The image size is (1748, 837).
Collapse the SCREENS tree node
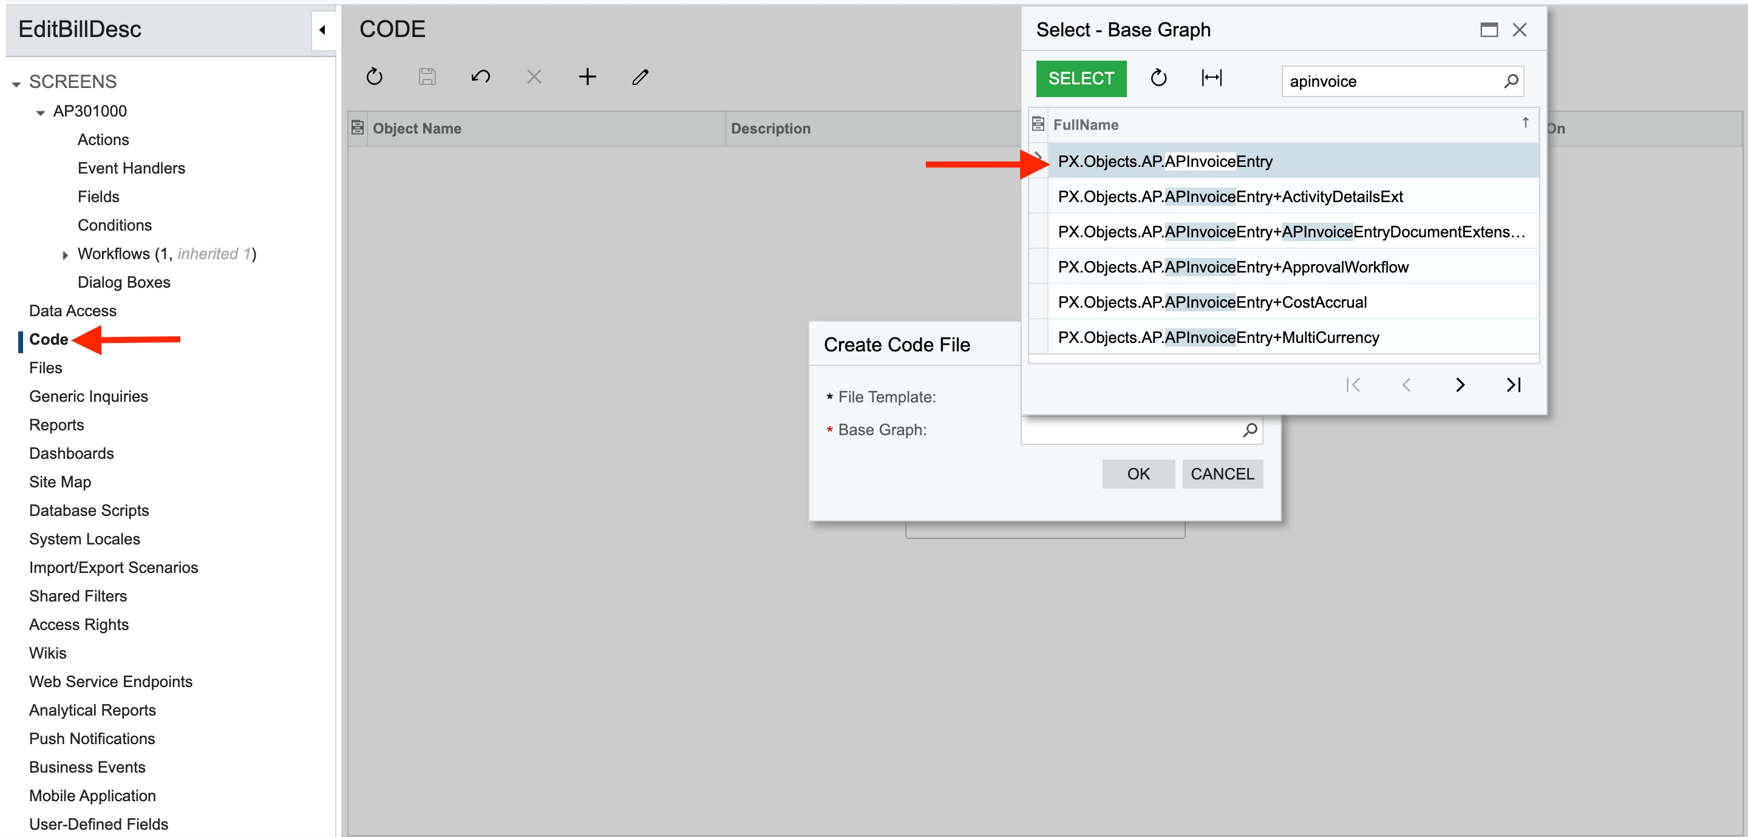coord(16,83)
